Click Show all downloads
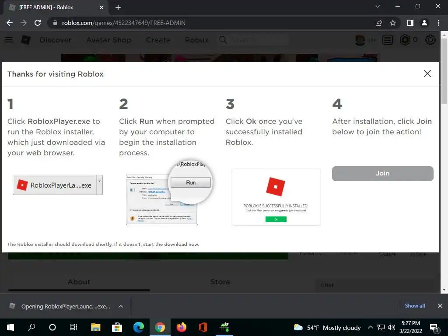Screen dimensions: 448x336 click(415, 306)
